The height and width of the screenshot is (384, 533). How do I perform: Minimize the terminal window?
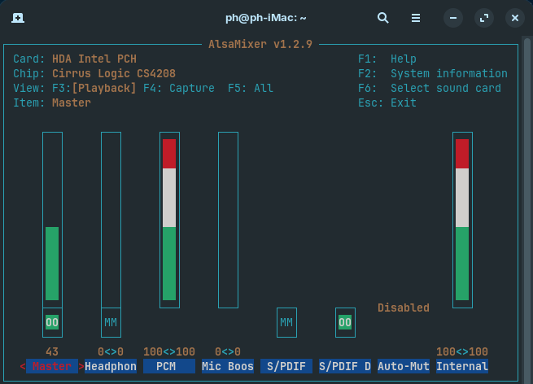453,18
